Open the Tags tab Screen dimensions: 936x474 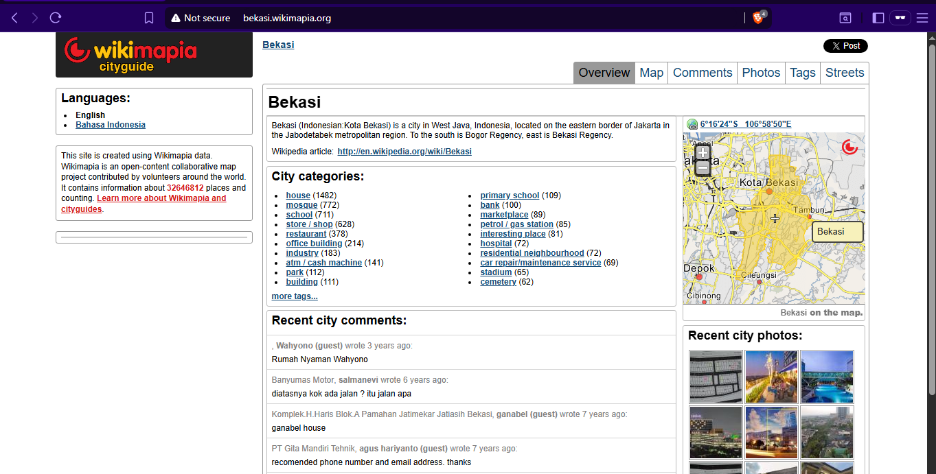pos(803,73)
